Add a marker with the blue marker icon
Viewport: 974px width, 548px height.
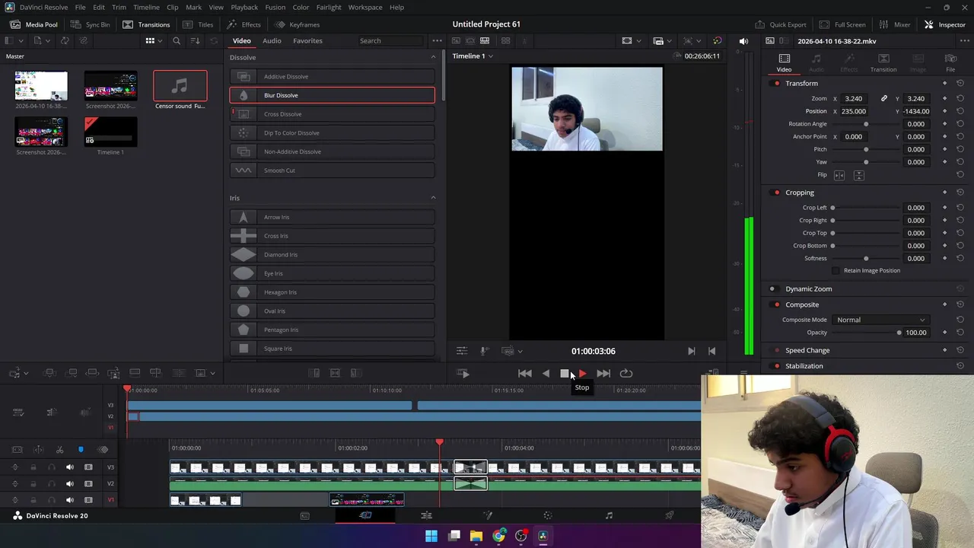tap(81, 450)
